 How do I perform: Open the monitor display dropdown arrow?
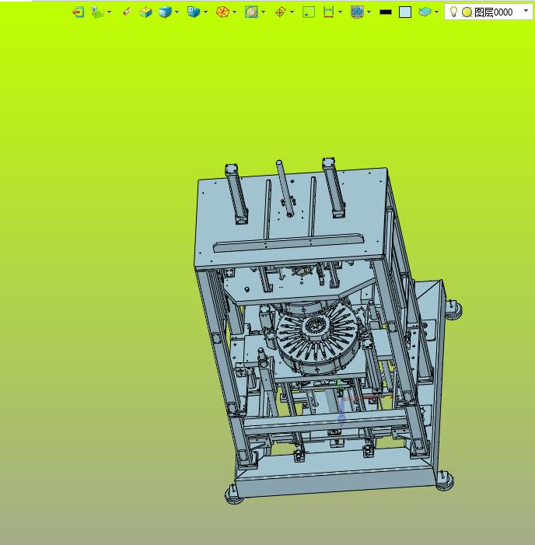(369, 12)
